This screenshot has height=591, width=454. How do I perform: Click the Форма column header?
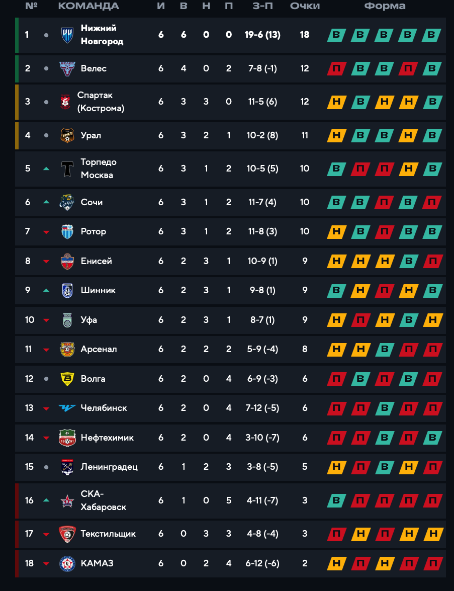385,6
